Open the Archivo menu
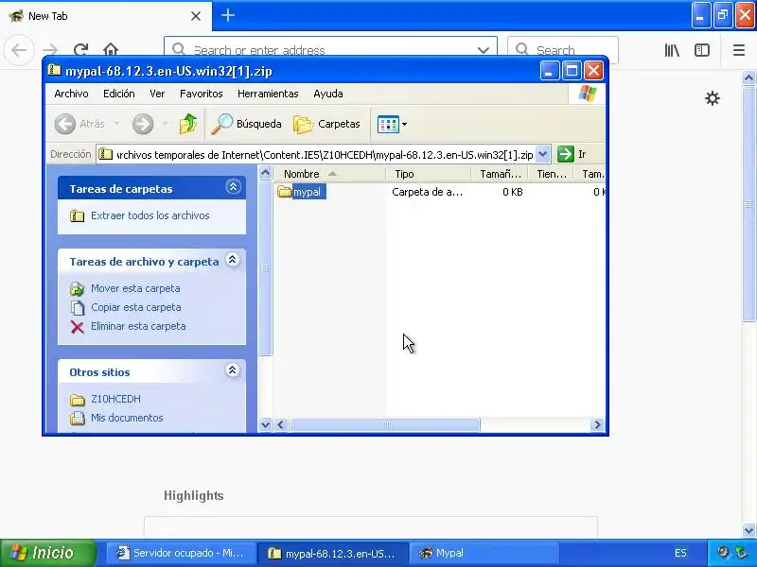This screenshot has height=567, width=757. pos(72,94)
